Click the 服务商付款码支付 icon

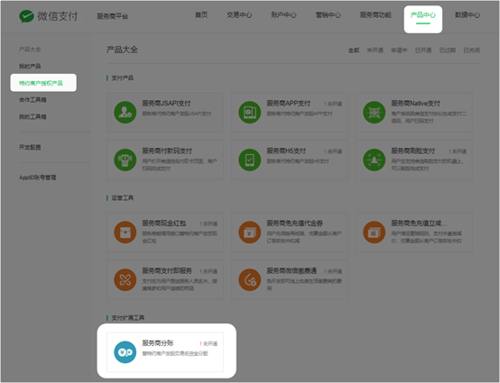(125, 160)
